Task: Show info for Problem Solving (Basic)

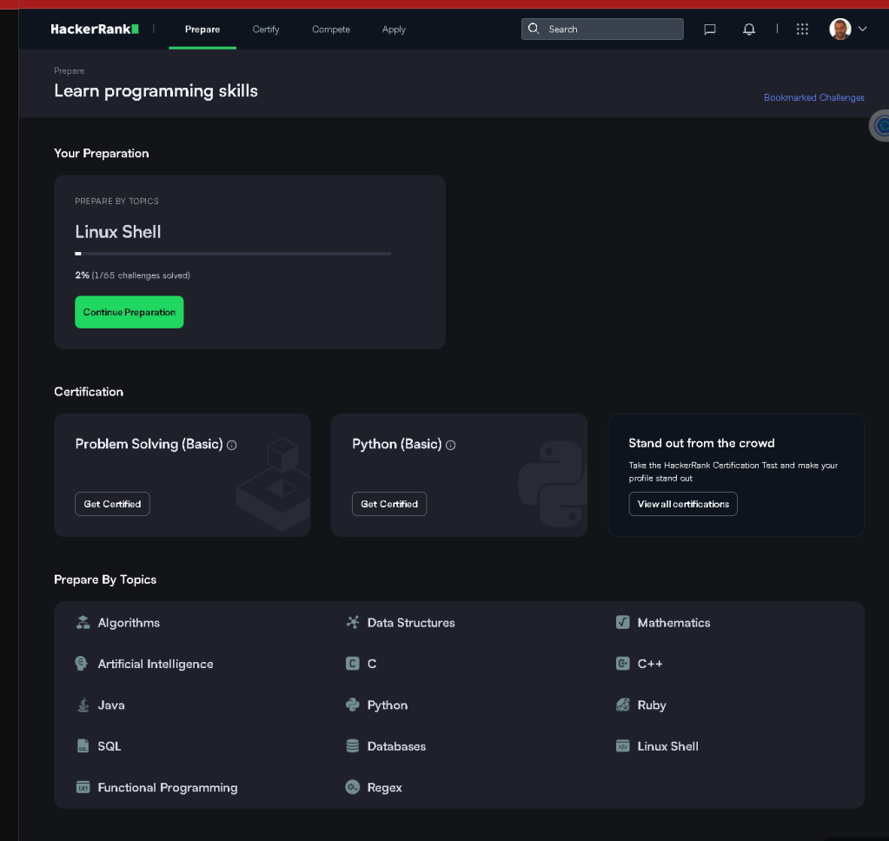Action: pos(232,445)
